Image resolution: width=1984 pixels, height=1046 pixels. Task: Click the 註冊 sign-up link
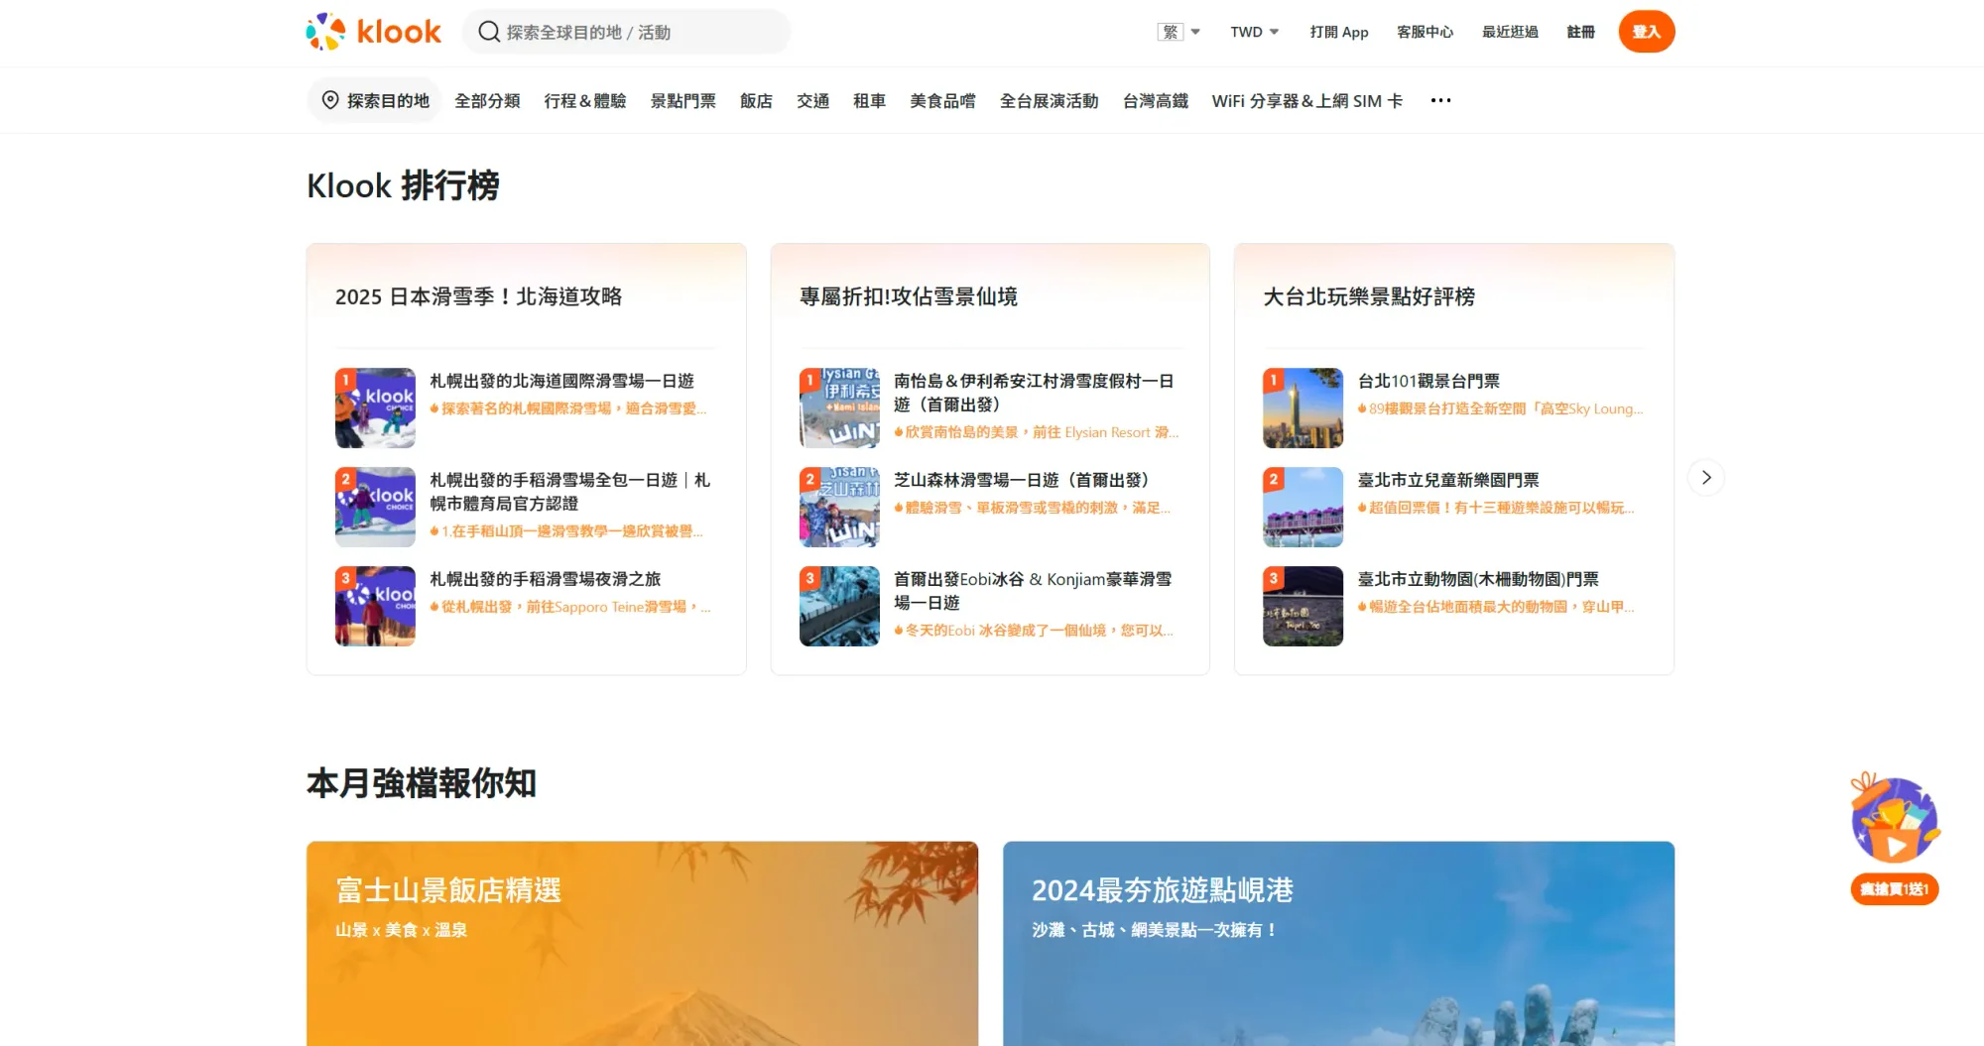tap(1580, 32)
